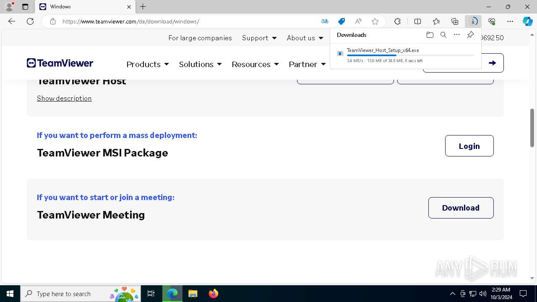Open the Windows Start menu
The height and width of the screenshot is (302, 537).
tap(10, 294)
